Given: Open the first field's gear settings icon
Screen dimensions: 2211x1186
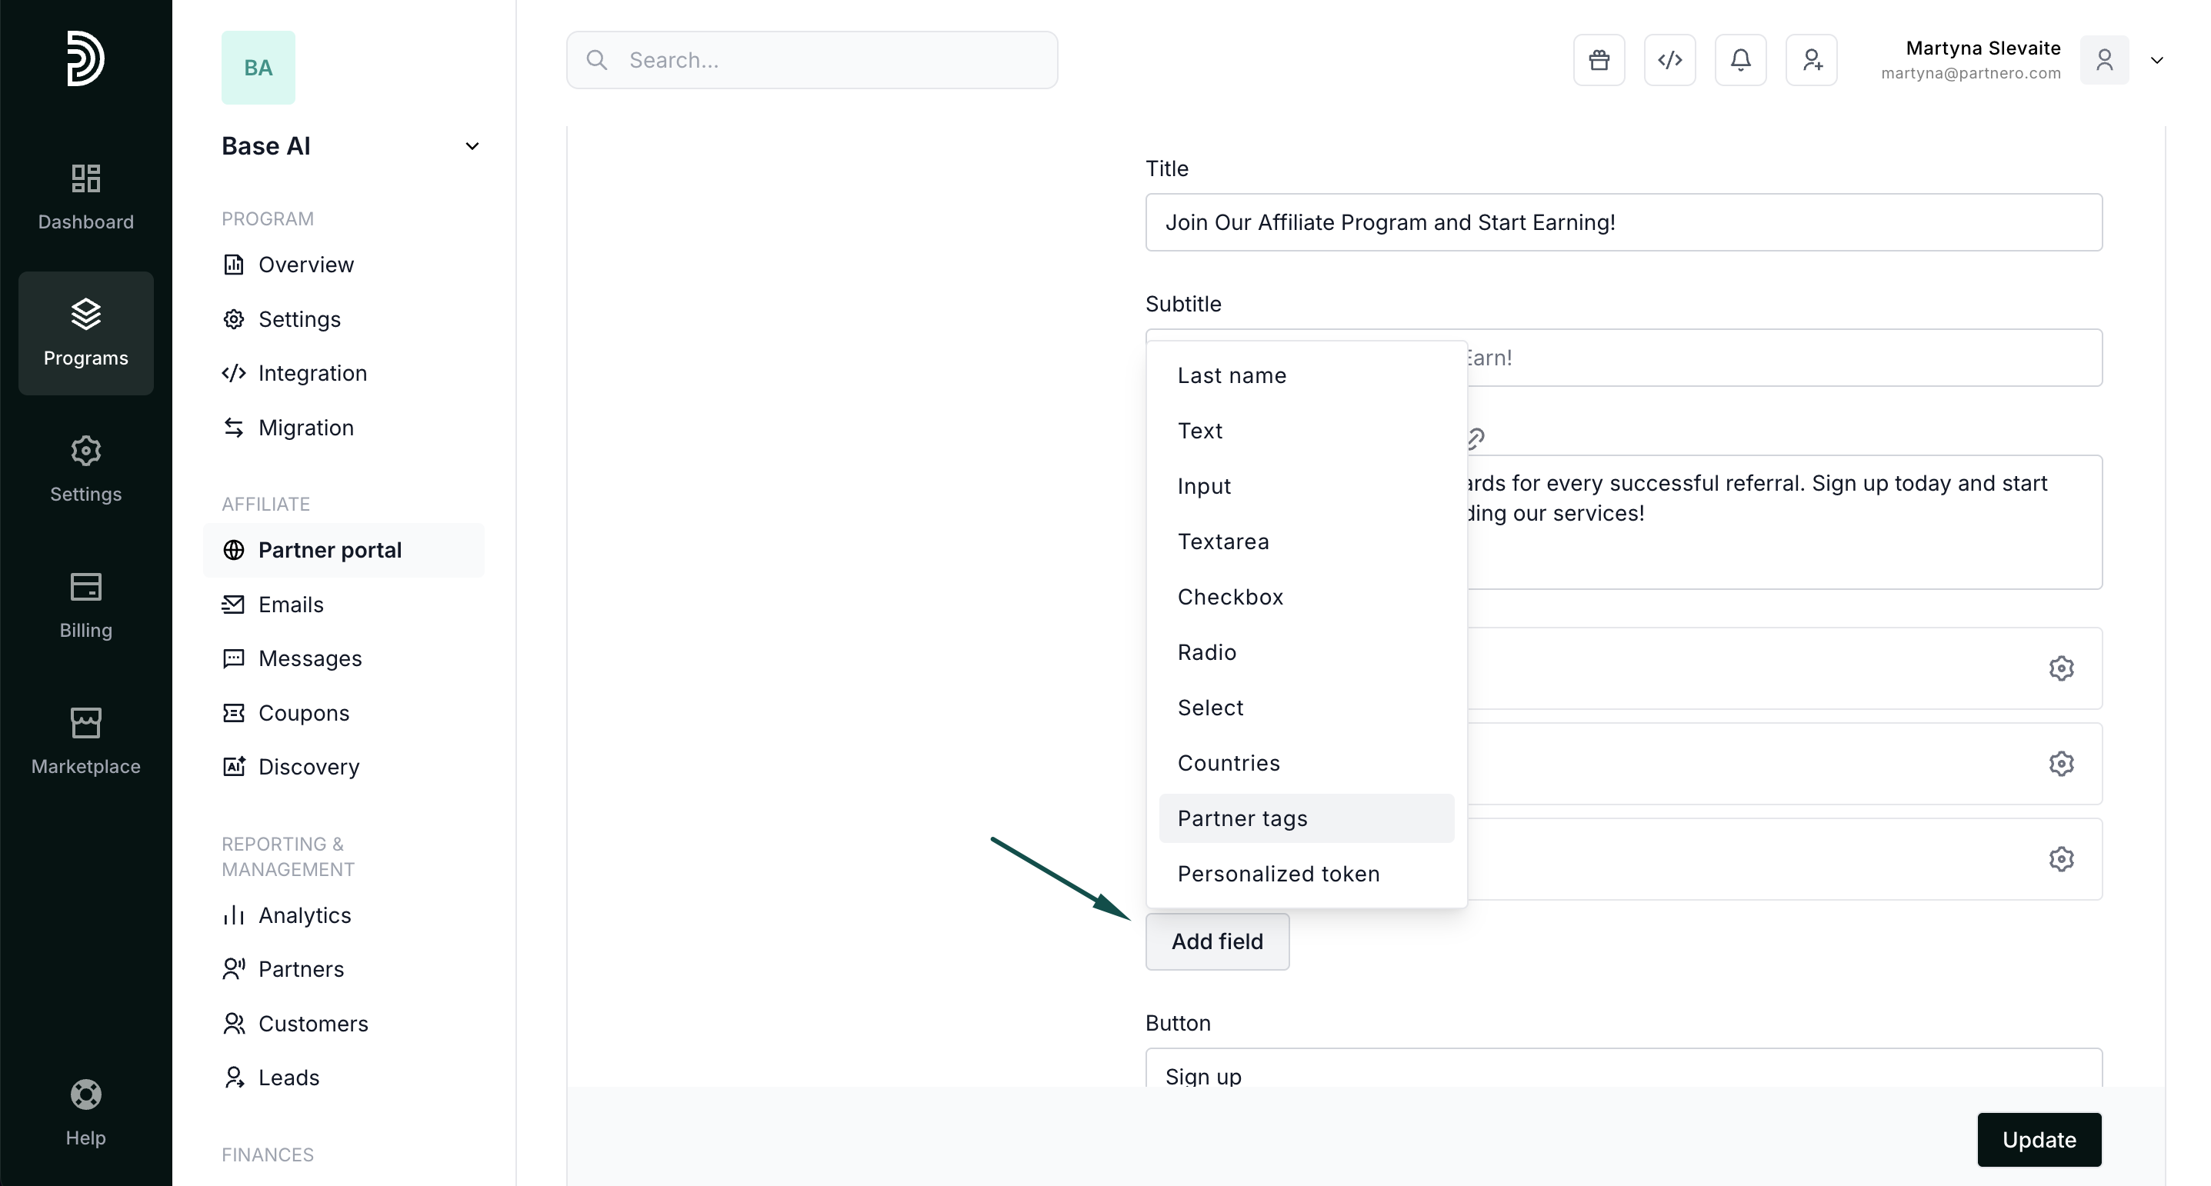Looking at the screenshot, I should point(2061,668).
